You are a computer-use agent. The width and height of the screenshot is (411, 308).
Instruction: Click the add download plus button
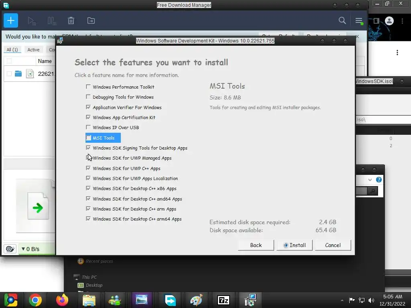click(11, 20)
